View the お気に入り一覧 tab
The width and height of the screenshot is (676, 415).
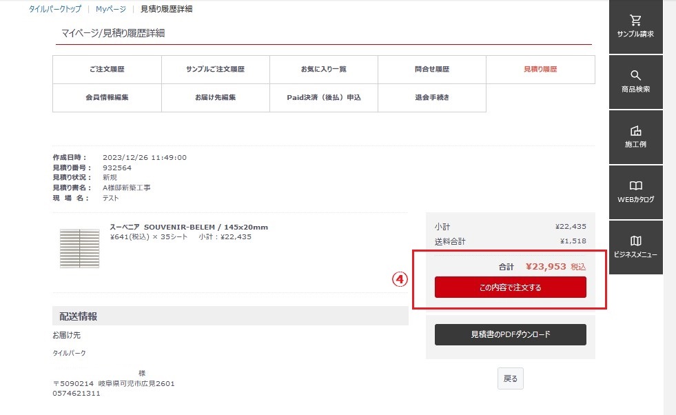(x=322, y=69)
